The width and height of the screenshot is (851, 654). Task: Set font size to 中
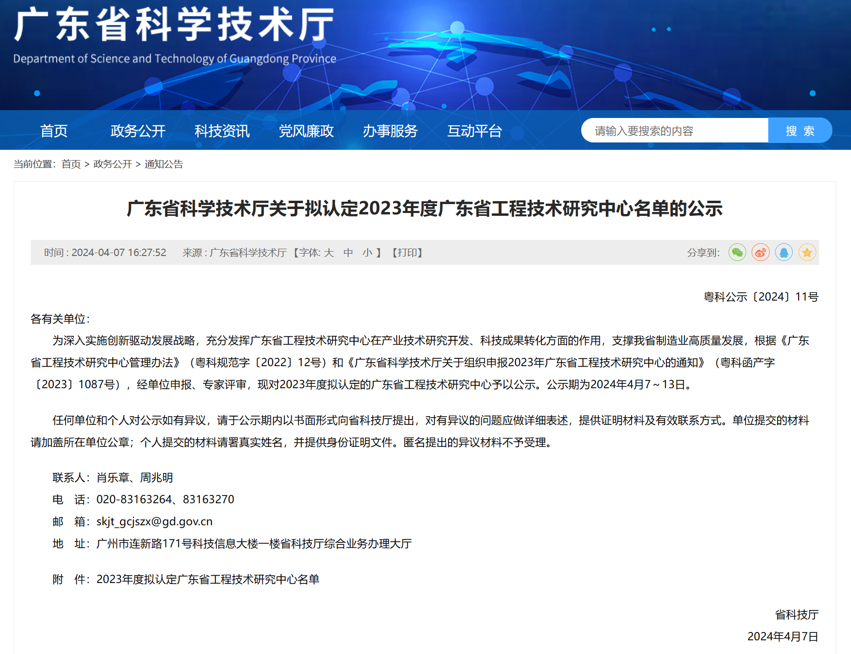pyautogui.click(x=348, y=253)
